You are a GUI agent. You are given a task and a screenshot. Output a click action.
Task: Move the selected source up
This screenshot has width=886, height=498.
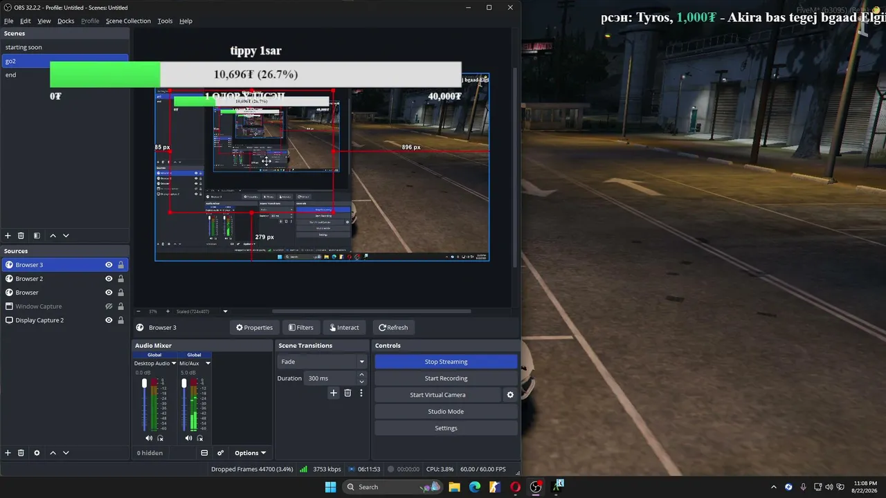pos(53,453)
